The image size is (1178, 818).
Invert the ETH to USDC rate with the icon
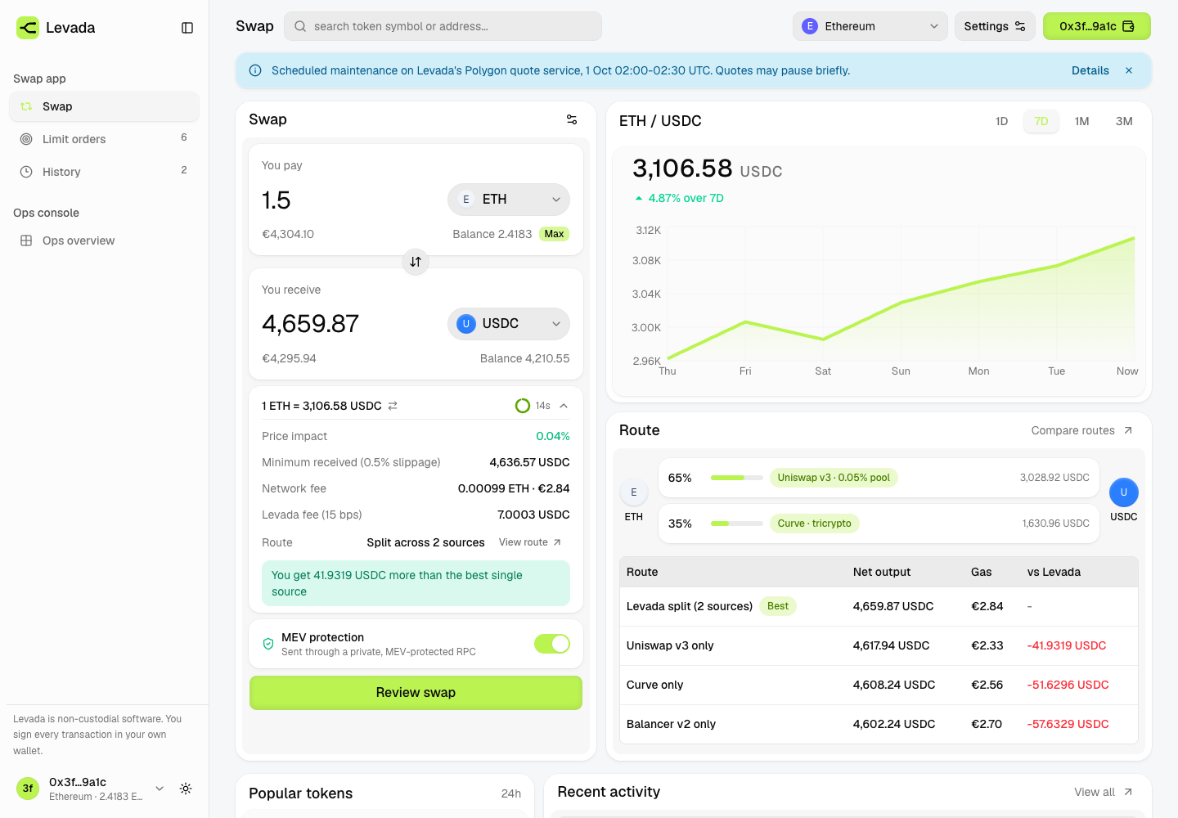coord(393,406)
